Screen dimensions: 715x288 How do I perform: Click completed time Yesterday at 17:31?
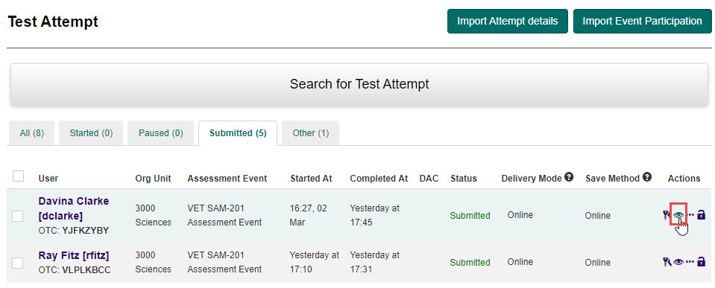[374, 262]
